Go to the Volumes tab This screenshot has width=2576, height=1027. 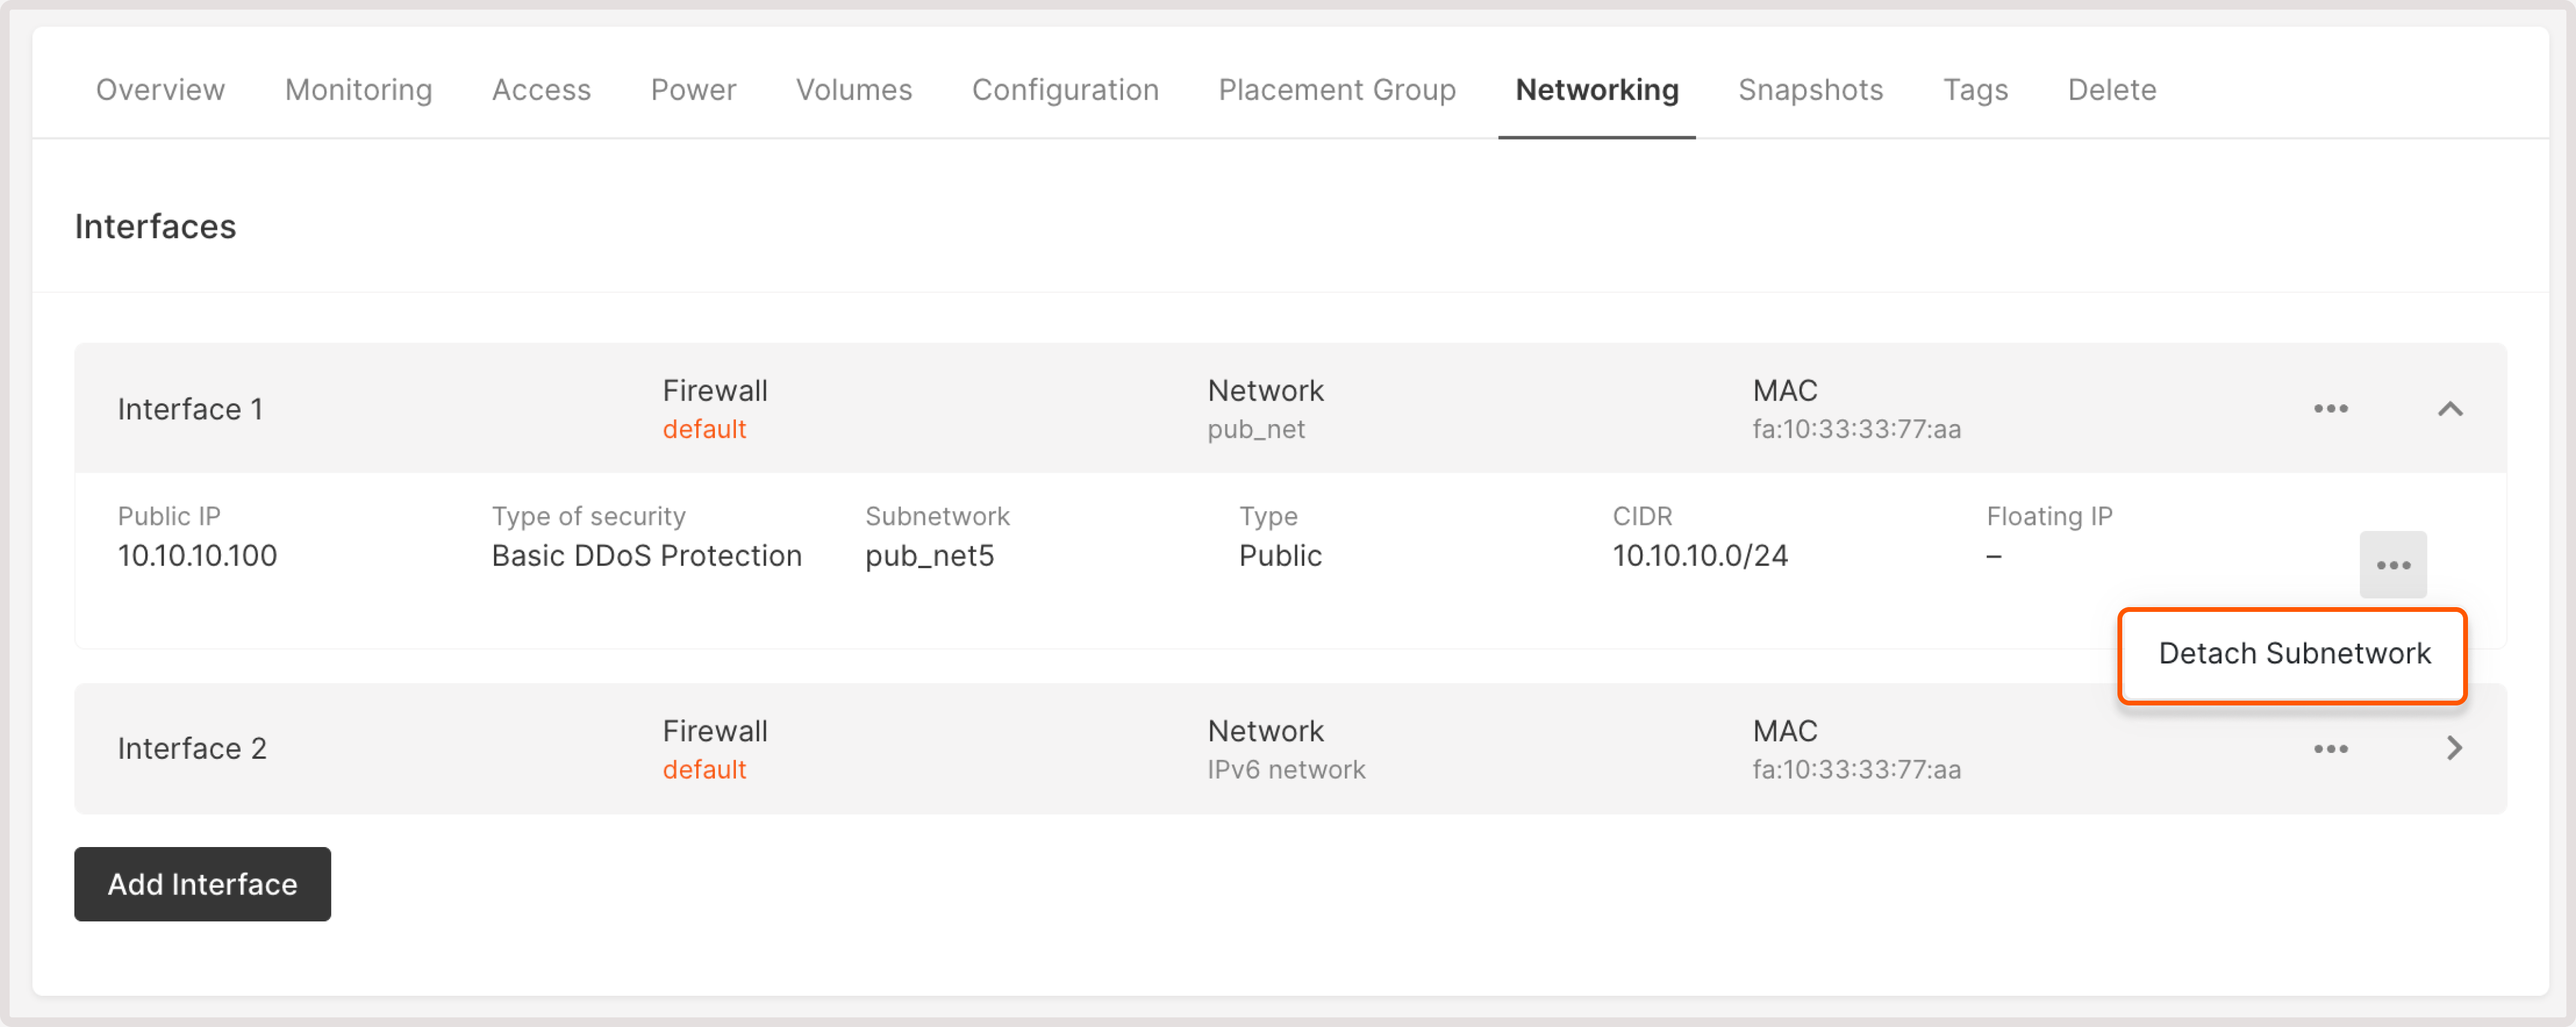pyautogui.click(x=853, y=90)
